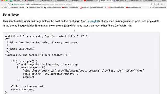Open Abbreviations Syntax bookmark

[53, 8]
